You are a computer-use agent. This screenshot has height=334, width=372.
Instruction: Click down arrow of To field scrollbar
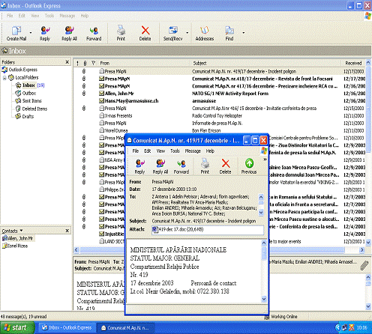point(261,213)
